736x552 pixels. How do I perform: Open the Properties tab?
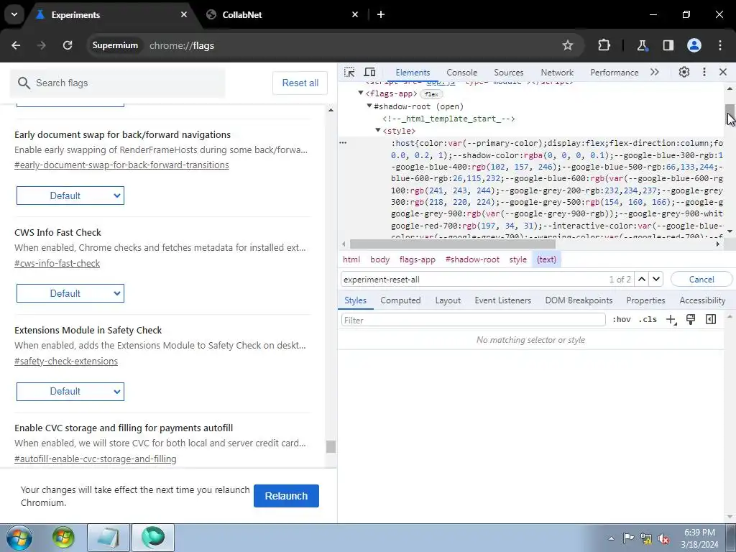coord(645,300)
